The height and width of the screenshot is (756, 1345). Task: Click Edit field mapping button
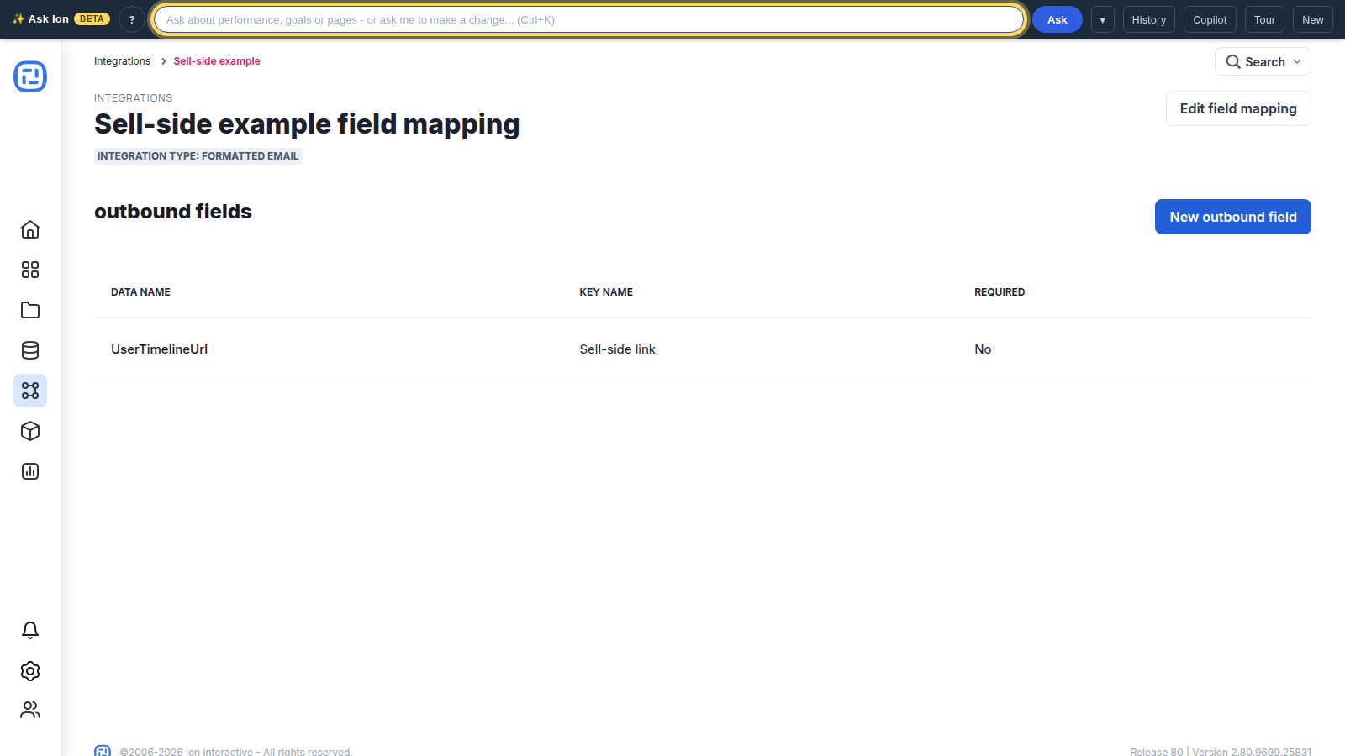tap(1238, 108)
